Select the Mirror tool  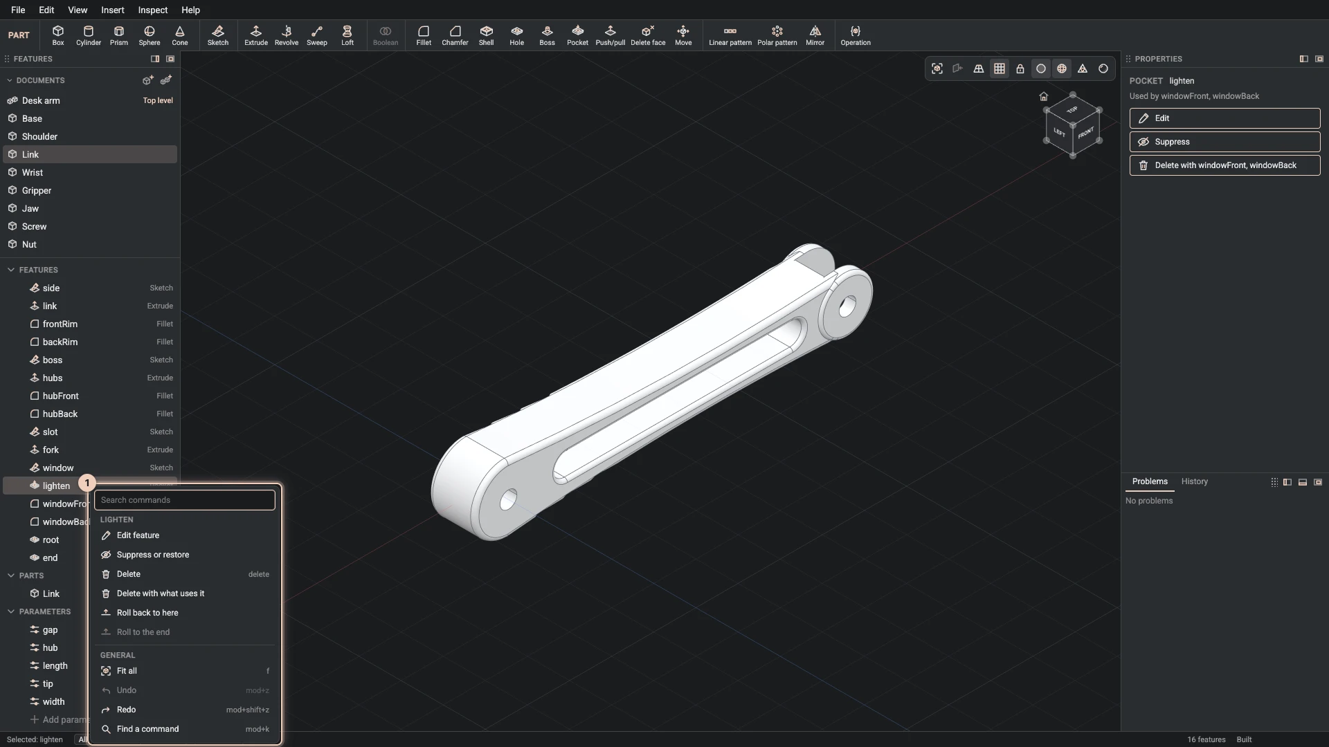(815, 35)
